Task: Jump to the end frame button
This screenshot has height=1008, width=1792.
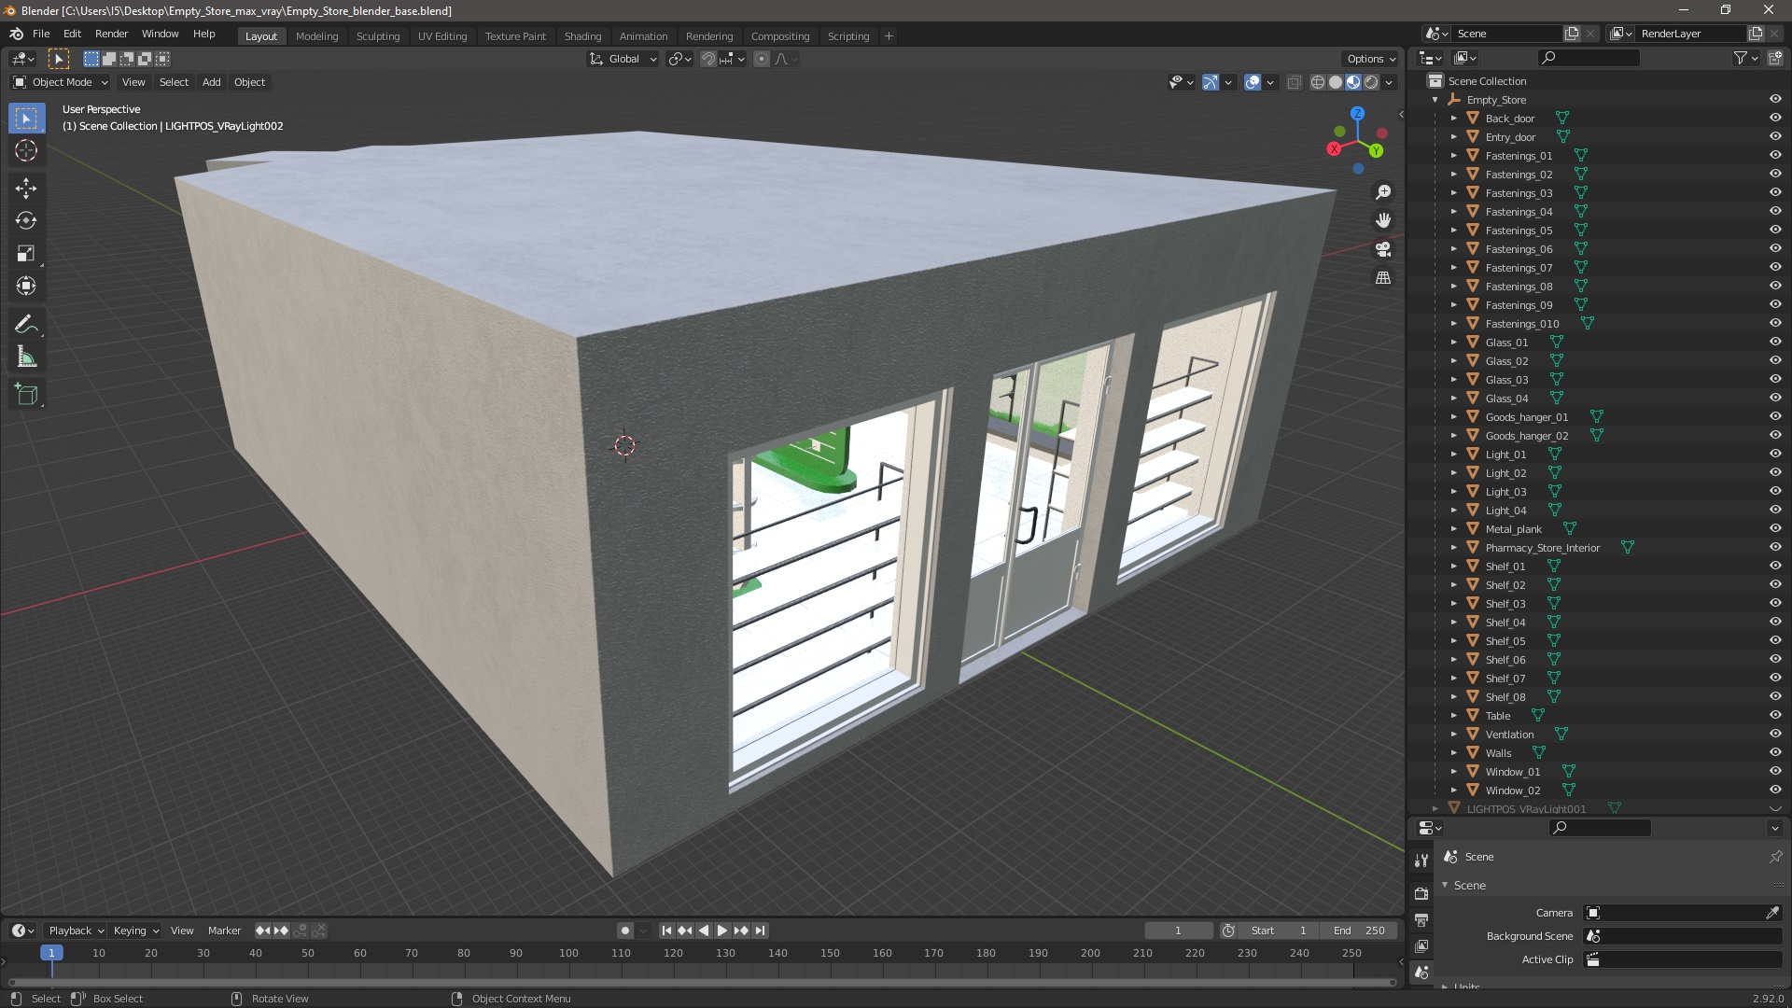Action: click(760, 931)
